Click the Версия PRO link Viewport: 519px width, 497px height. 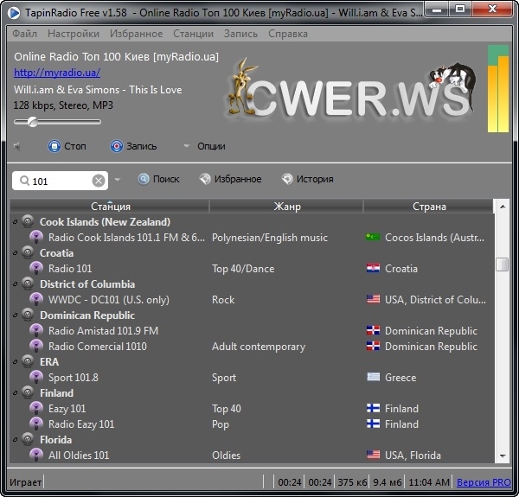click(x=484, y=482)
